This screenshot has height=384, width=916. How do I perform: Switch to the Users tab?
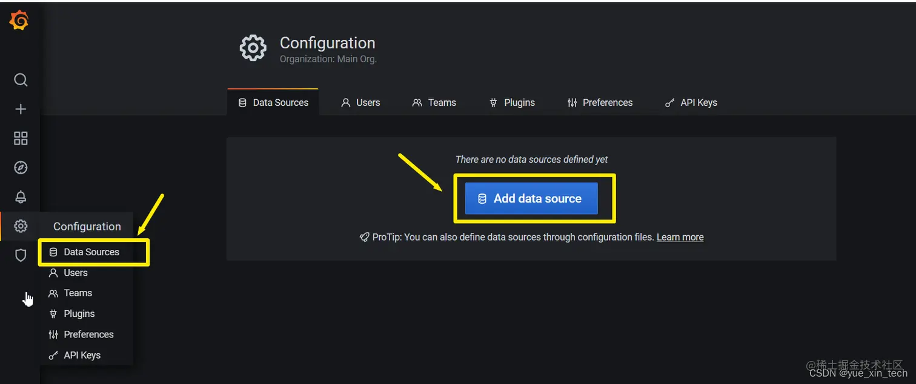pos(360,102)
